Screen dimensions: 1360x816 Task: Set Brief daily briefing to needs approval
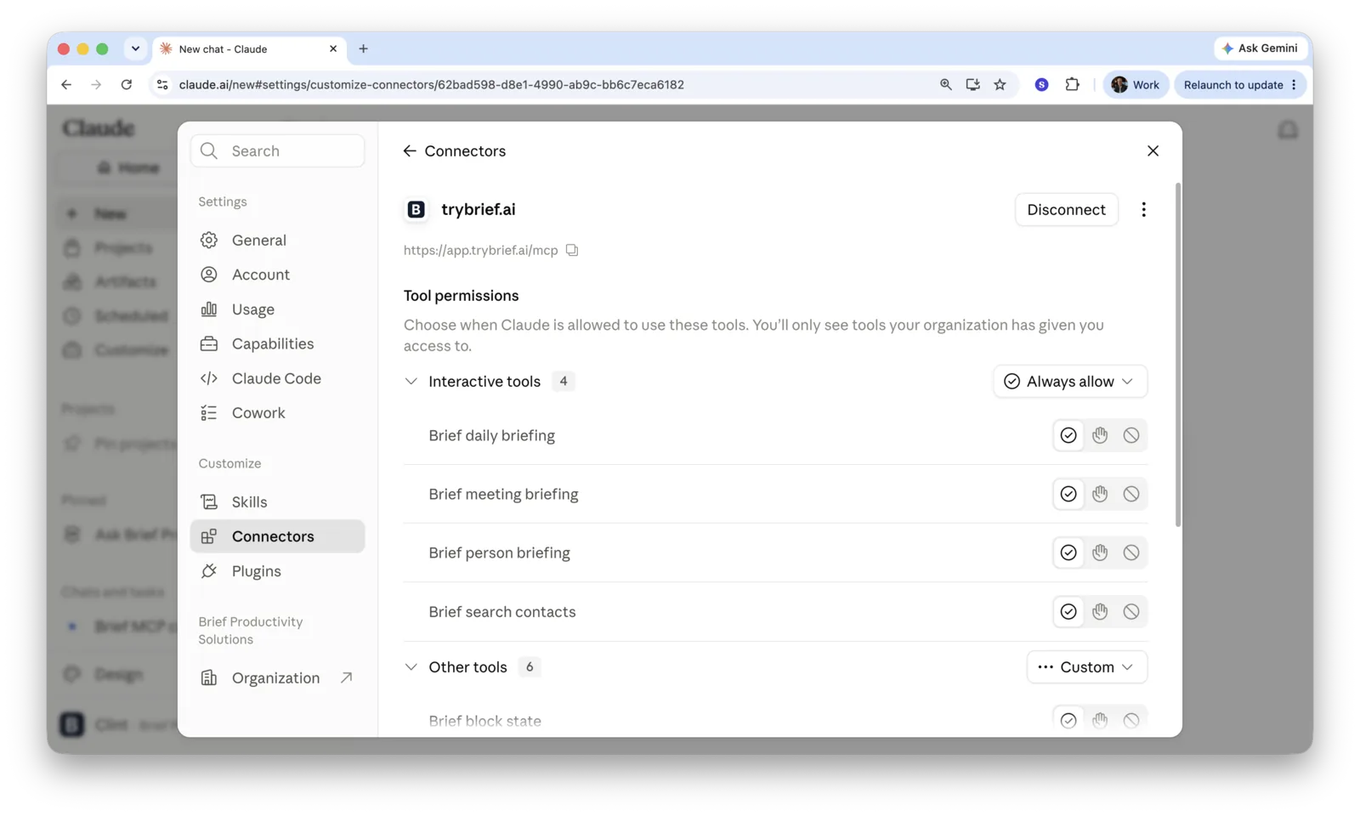pos(1100,436)
